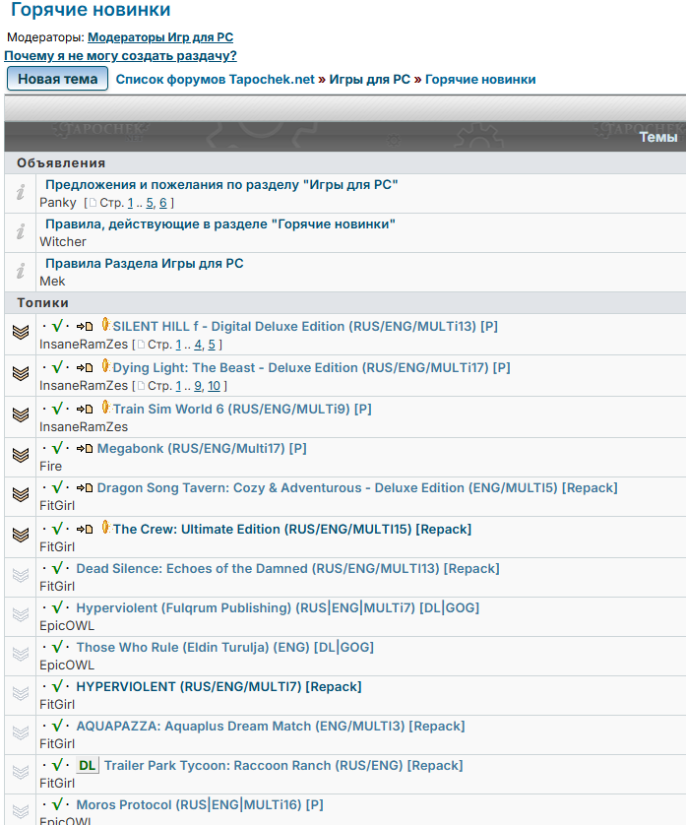Click folder icon beside Train Sim World 6

coord(21,415)
